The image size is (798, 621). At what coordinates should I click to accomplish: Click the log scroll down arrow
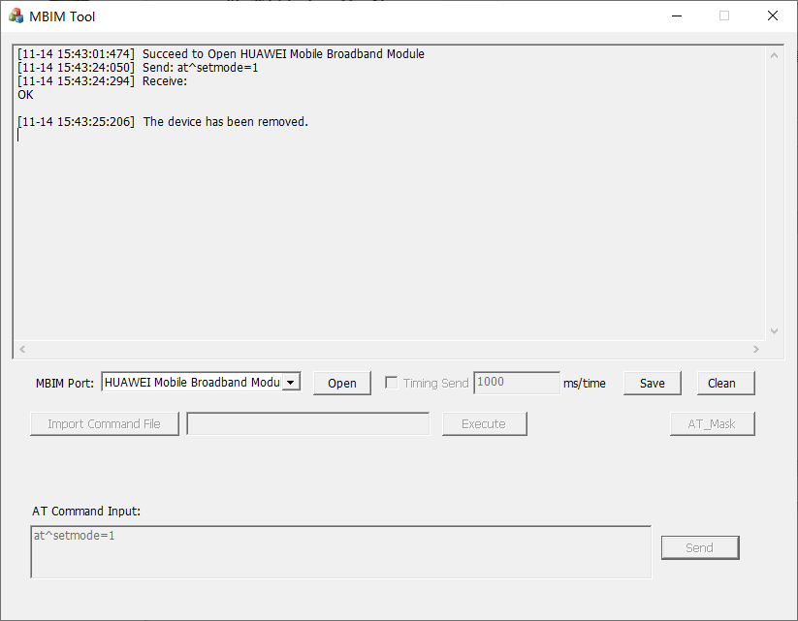pos(774,331)
